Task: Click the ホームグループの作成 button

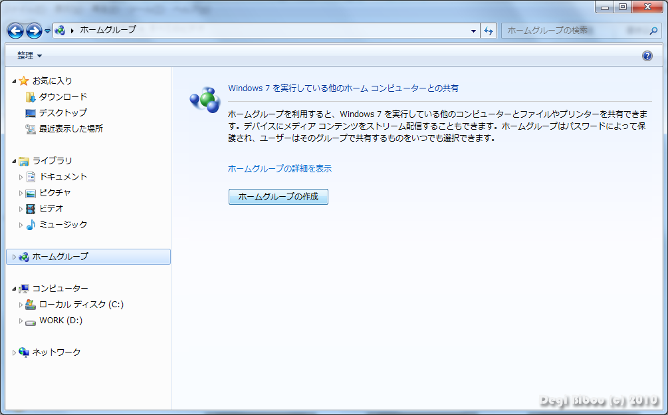Action: tap(278, 197)
